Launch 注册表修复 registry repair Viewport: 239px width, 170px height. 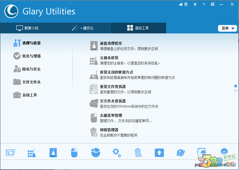tap(125, 60)
